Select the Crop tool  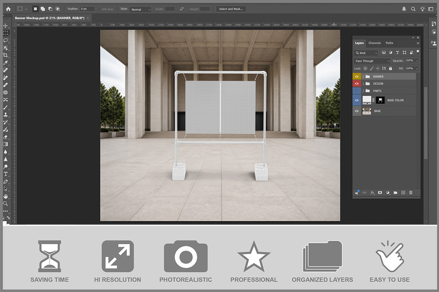click(x=5, y=55)
